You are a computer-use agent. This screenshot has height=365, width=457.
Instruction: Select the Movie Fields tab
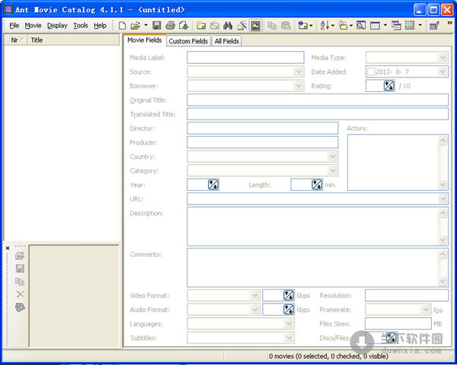tap(145, 40)
